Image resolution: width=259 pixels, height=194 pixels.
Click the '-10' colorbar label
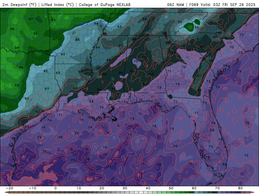tap(32, 188)
